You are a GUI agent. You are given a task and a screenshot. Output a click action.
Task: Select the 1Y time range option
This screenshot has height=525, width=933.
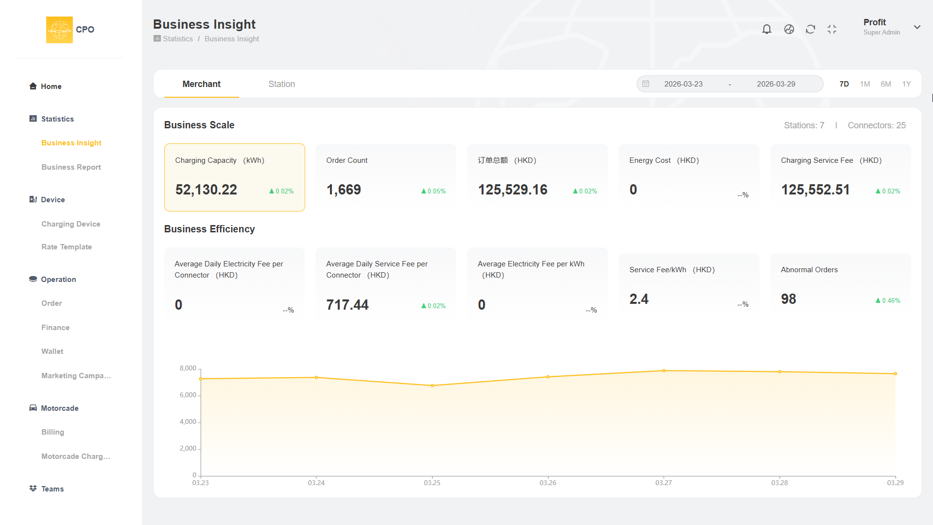tap(906, 84)
